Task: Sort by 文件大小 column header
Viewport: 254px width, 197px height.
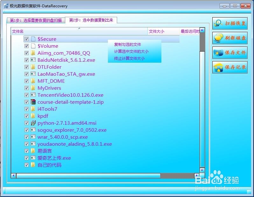Action: pyautogui.click(x=164, y=31)
